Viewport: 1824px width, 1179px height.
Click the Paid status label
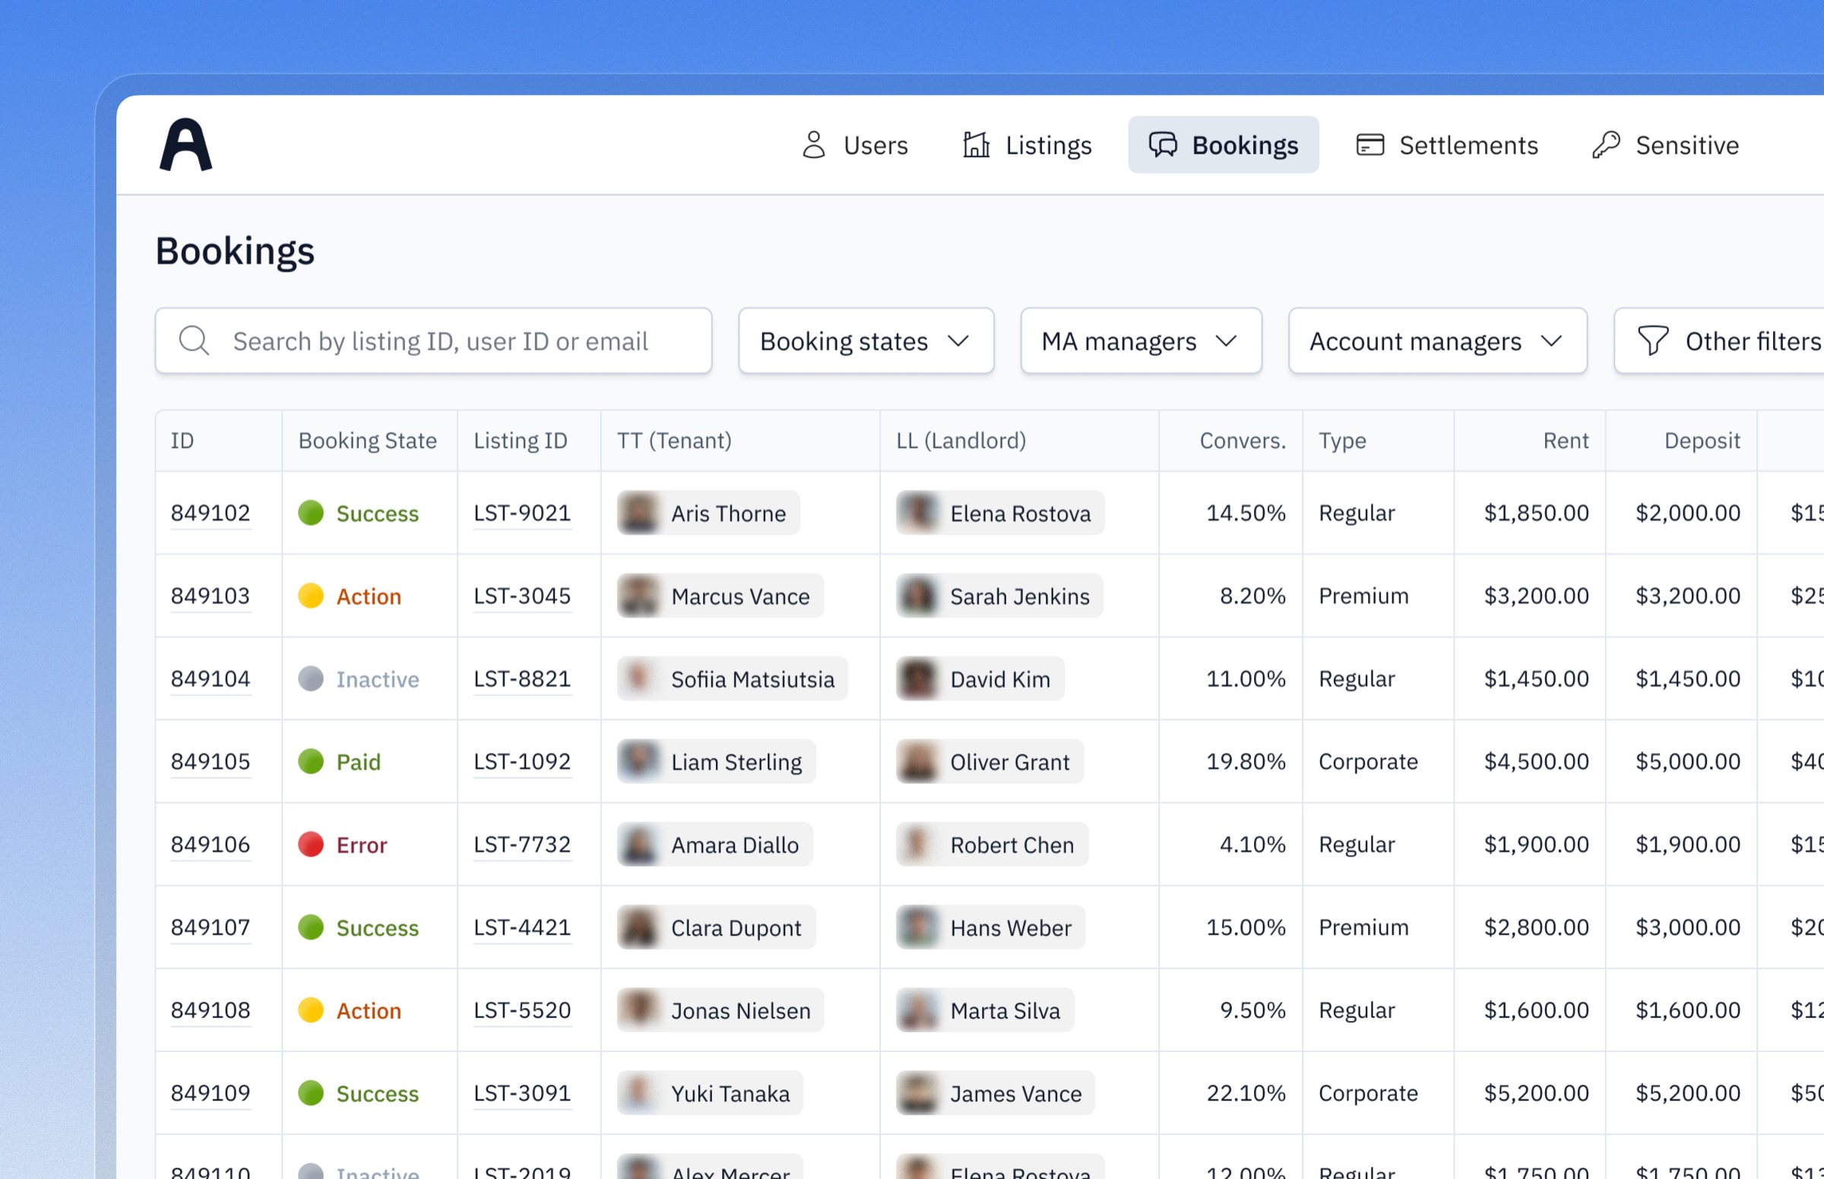point(358,762)
